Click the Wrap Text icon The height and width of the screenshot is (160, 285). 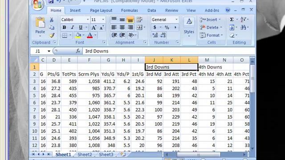tap(139, 20)
